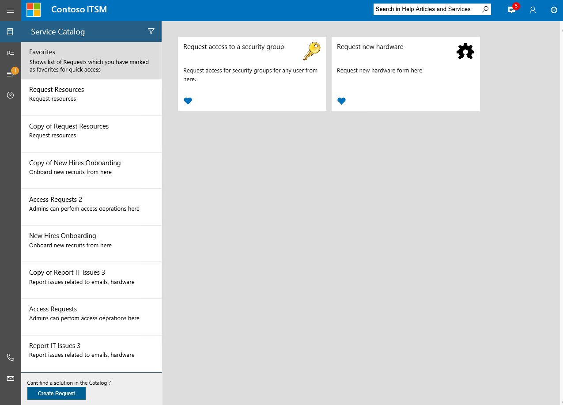Open the Service Catalog book icon
Image resolution: width=563 pixels, height=405 pixels.
pos(10,32)
